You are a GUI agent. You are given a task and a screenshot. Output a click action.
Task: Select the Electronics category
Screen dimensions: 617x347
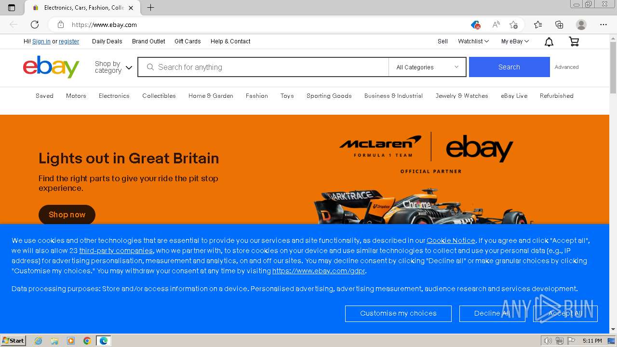tap(114, 96)
